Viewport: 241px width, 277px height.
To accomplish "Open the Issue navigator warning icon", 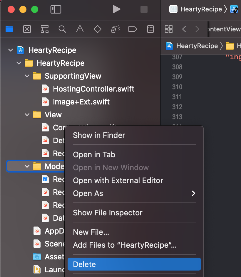I will pyautogui.click(x=80, y=29).
